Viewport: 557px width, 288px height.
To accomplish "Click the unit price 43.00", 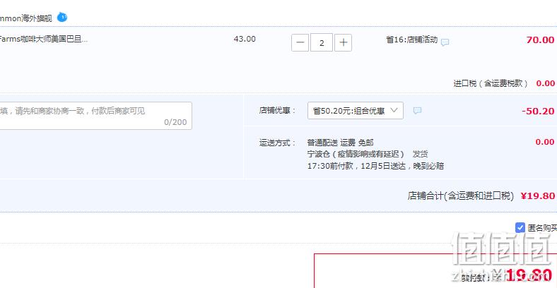I will pyautogui.click(x=245, y=39).
